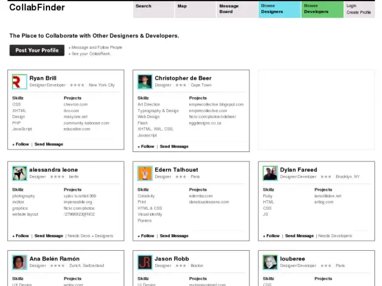Screen dimensions: 382x286
Task: Follow Ryan Brill
Action: pyautogui.click(x=20, y=144)
